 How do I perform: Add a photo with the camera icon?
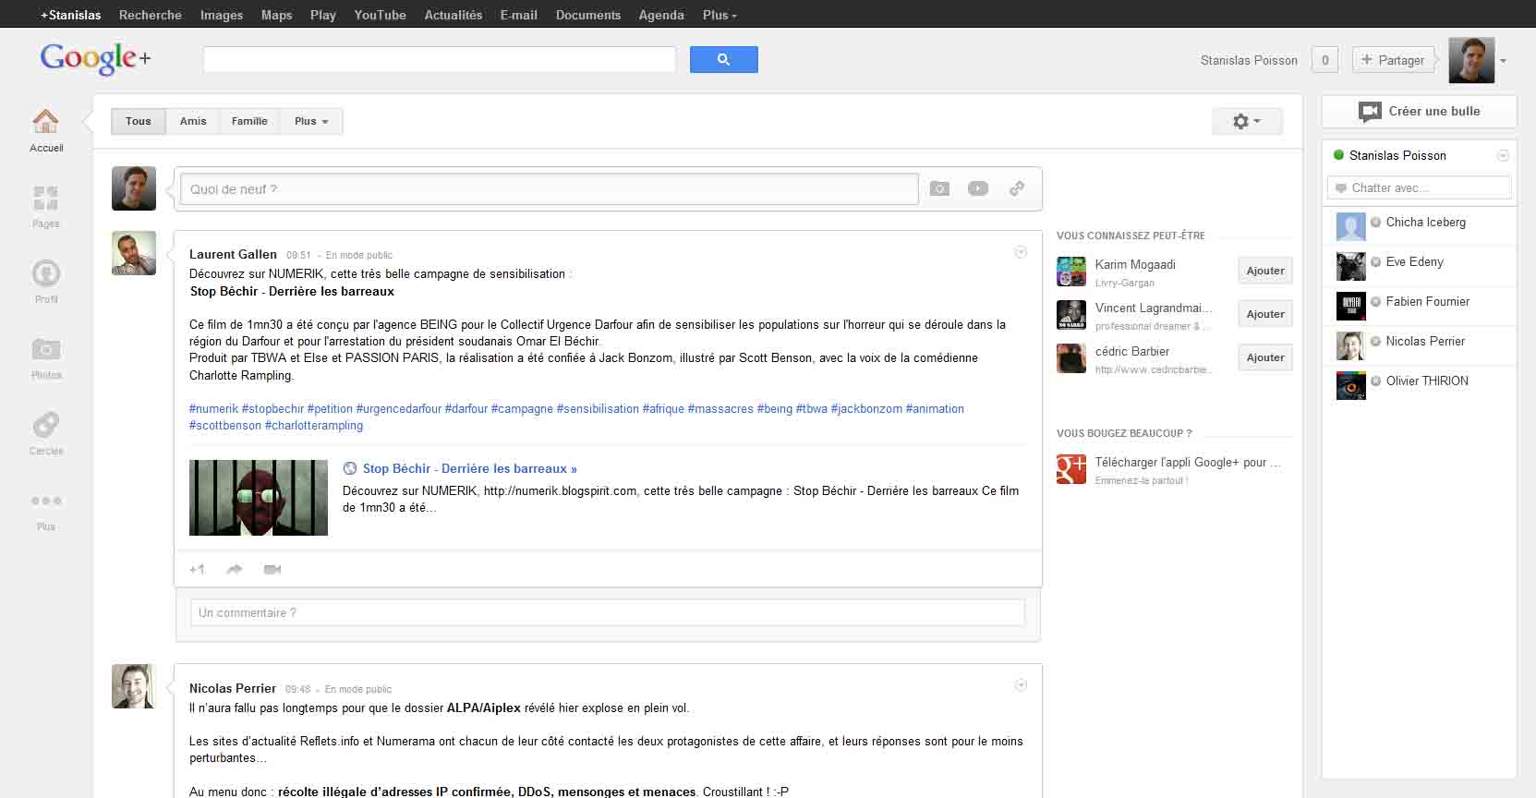[x=939, y=188]
